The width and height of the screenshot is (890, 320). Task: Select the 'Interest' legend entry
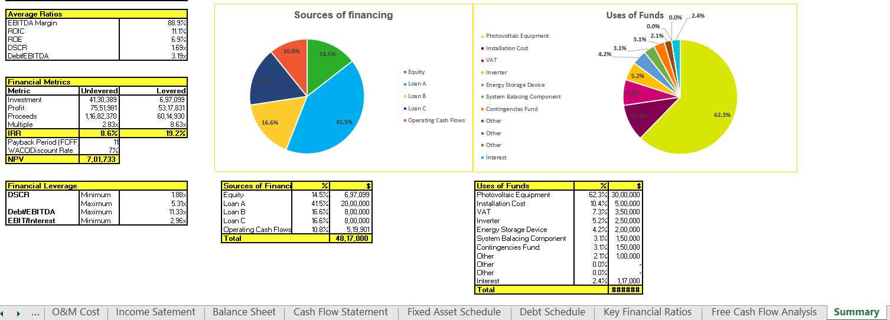pos(494,158)
